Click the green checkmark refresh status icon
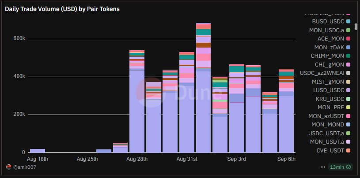 (x=349, y=167)
